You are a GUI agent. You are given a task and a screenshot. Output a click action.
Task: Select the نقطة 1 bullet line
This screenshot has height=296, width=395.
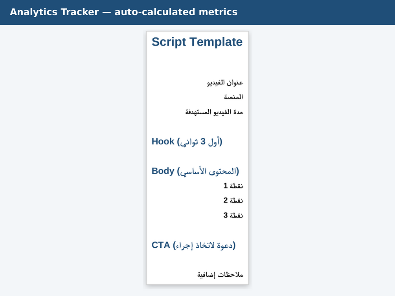tap(233, 186)
